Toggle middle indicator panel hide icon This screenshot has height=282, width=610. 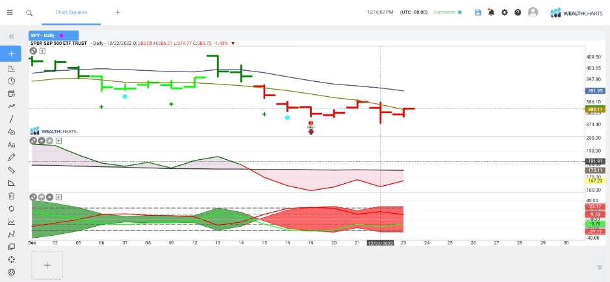pyautogui.click(x=34, y=141)
